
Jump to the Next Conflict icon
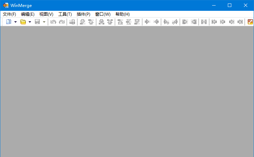tap(102, 22)
